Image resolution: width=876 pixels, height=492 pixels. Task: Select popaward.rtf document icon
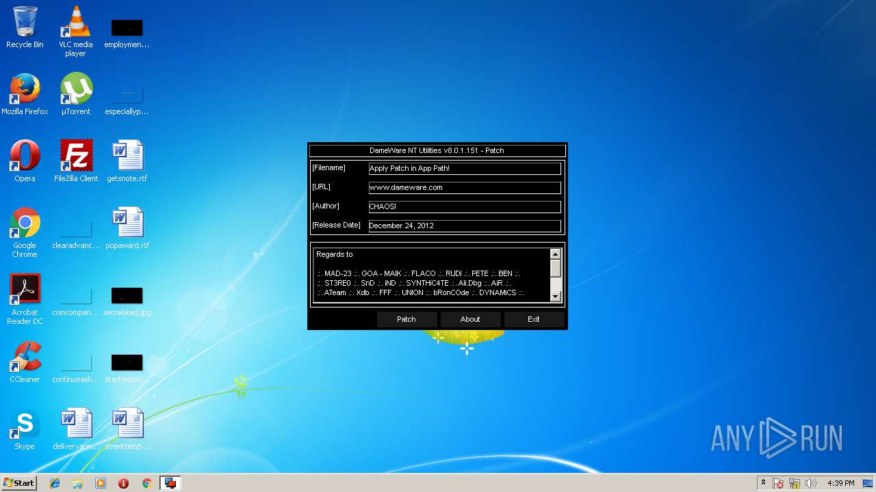[x=127, y=228]
